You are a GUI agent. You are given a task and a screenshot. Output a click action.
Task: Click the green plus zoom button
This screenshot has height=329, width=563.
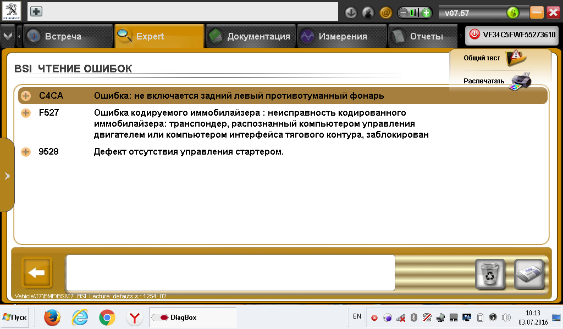point(426,13)
